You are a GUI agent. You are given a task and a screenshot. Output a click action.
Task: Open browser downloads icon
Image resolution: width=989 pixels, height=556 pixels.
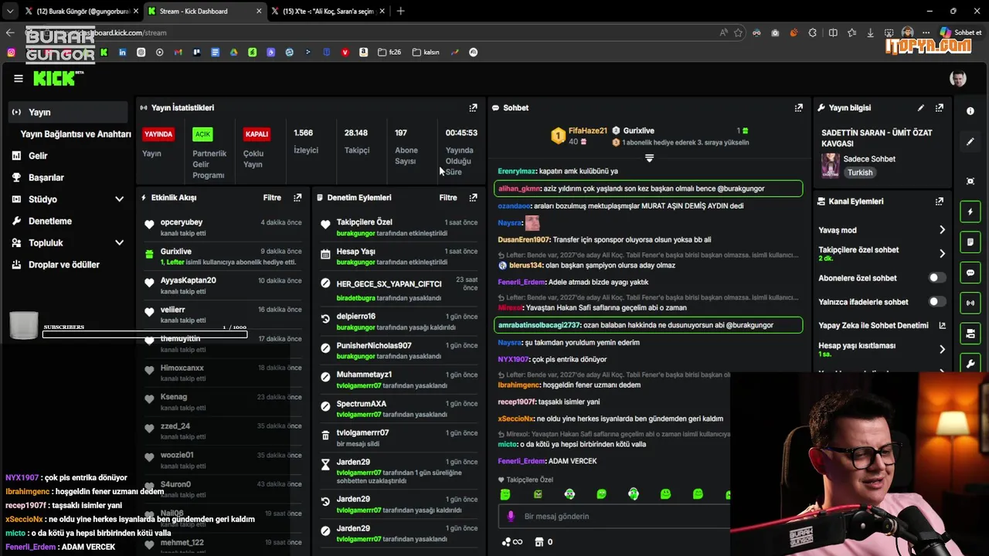[871, 32]
